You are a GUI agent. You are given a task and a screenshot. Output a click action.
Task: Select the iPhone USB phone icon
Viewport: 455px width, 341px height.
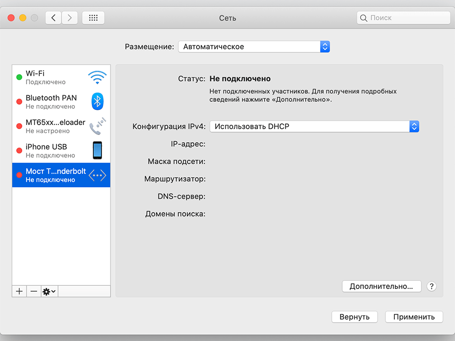97,150
